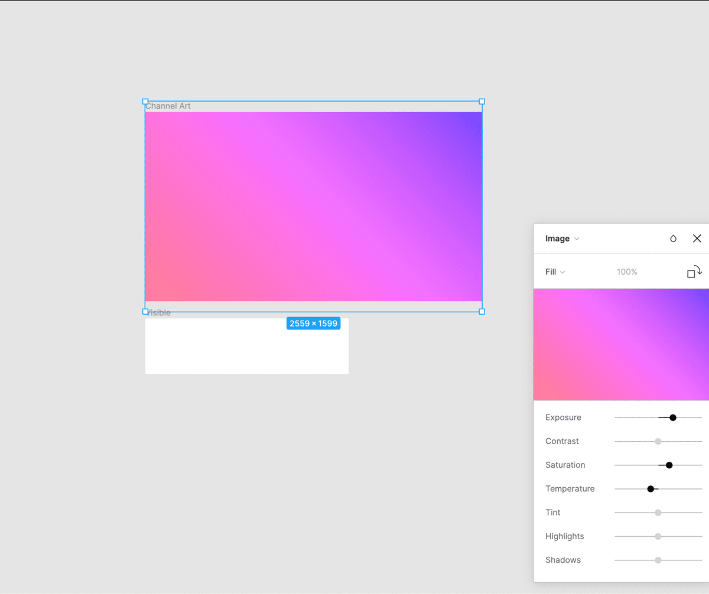This screenshot has width=709, height=594.
Task: Open the blend mode droplet icon
Action: pyautogui.click(x=673, y=239)
